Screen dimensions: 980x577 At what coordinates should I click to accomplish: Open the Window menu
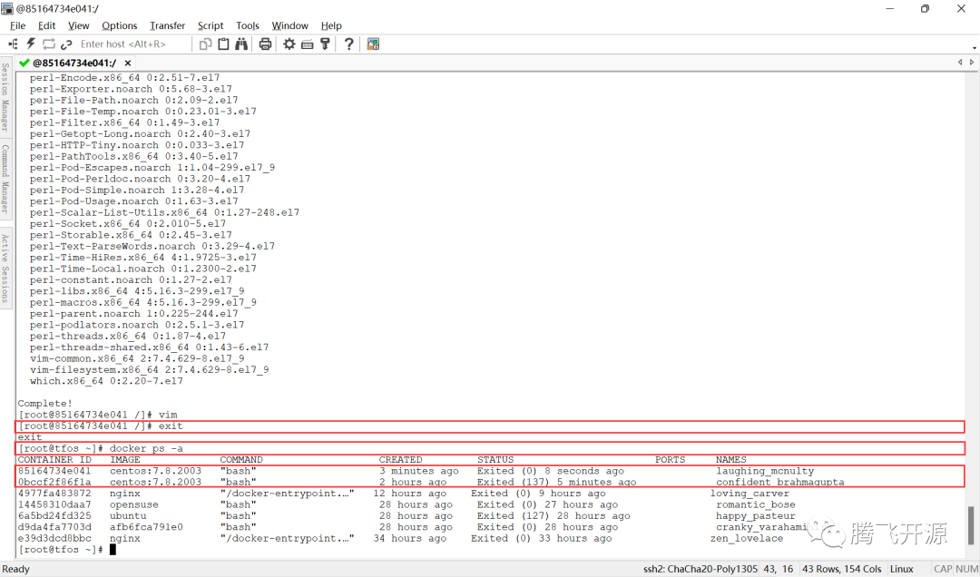[290, 25]
